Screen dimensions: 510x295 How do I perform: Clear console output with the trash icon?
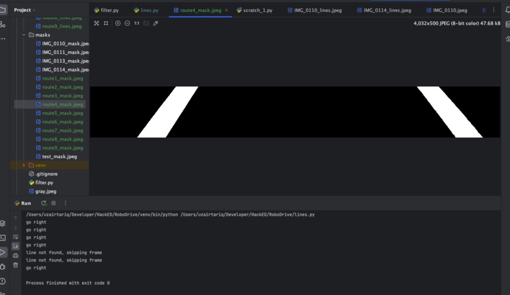15,265
